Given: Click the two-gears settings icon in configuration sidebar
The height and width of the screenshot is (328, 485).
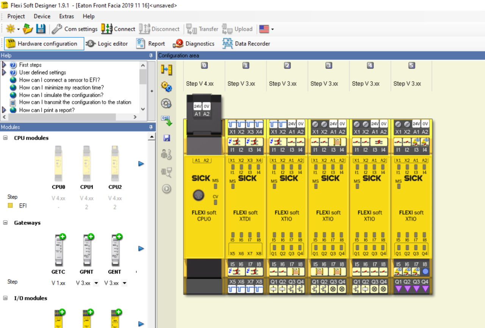Looking at the screenshot, I should pyautogui.click(x=166, y=87).
